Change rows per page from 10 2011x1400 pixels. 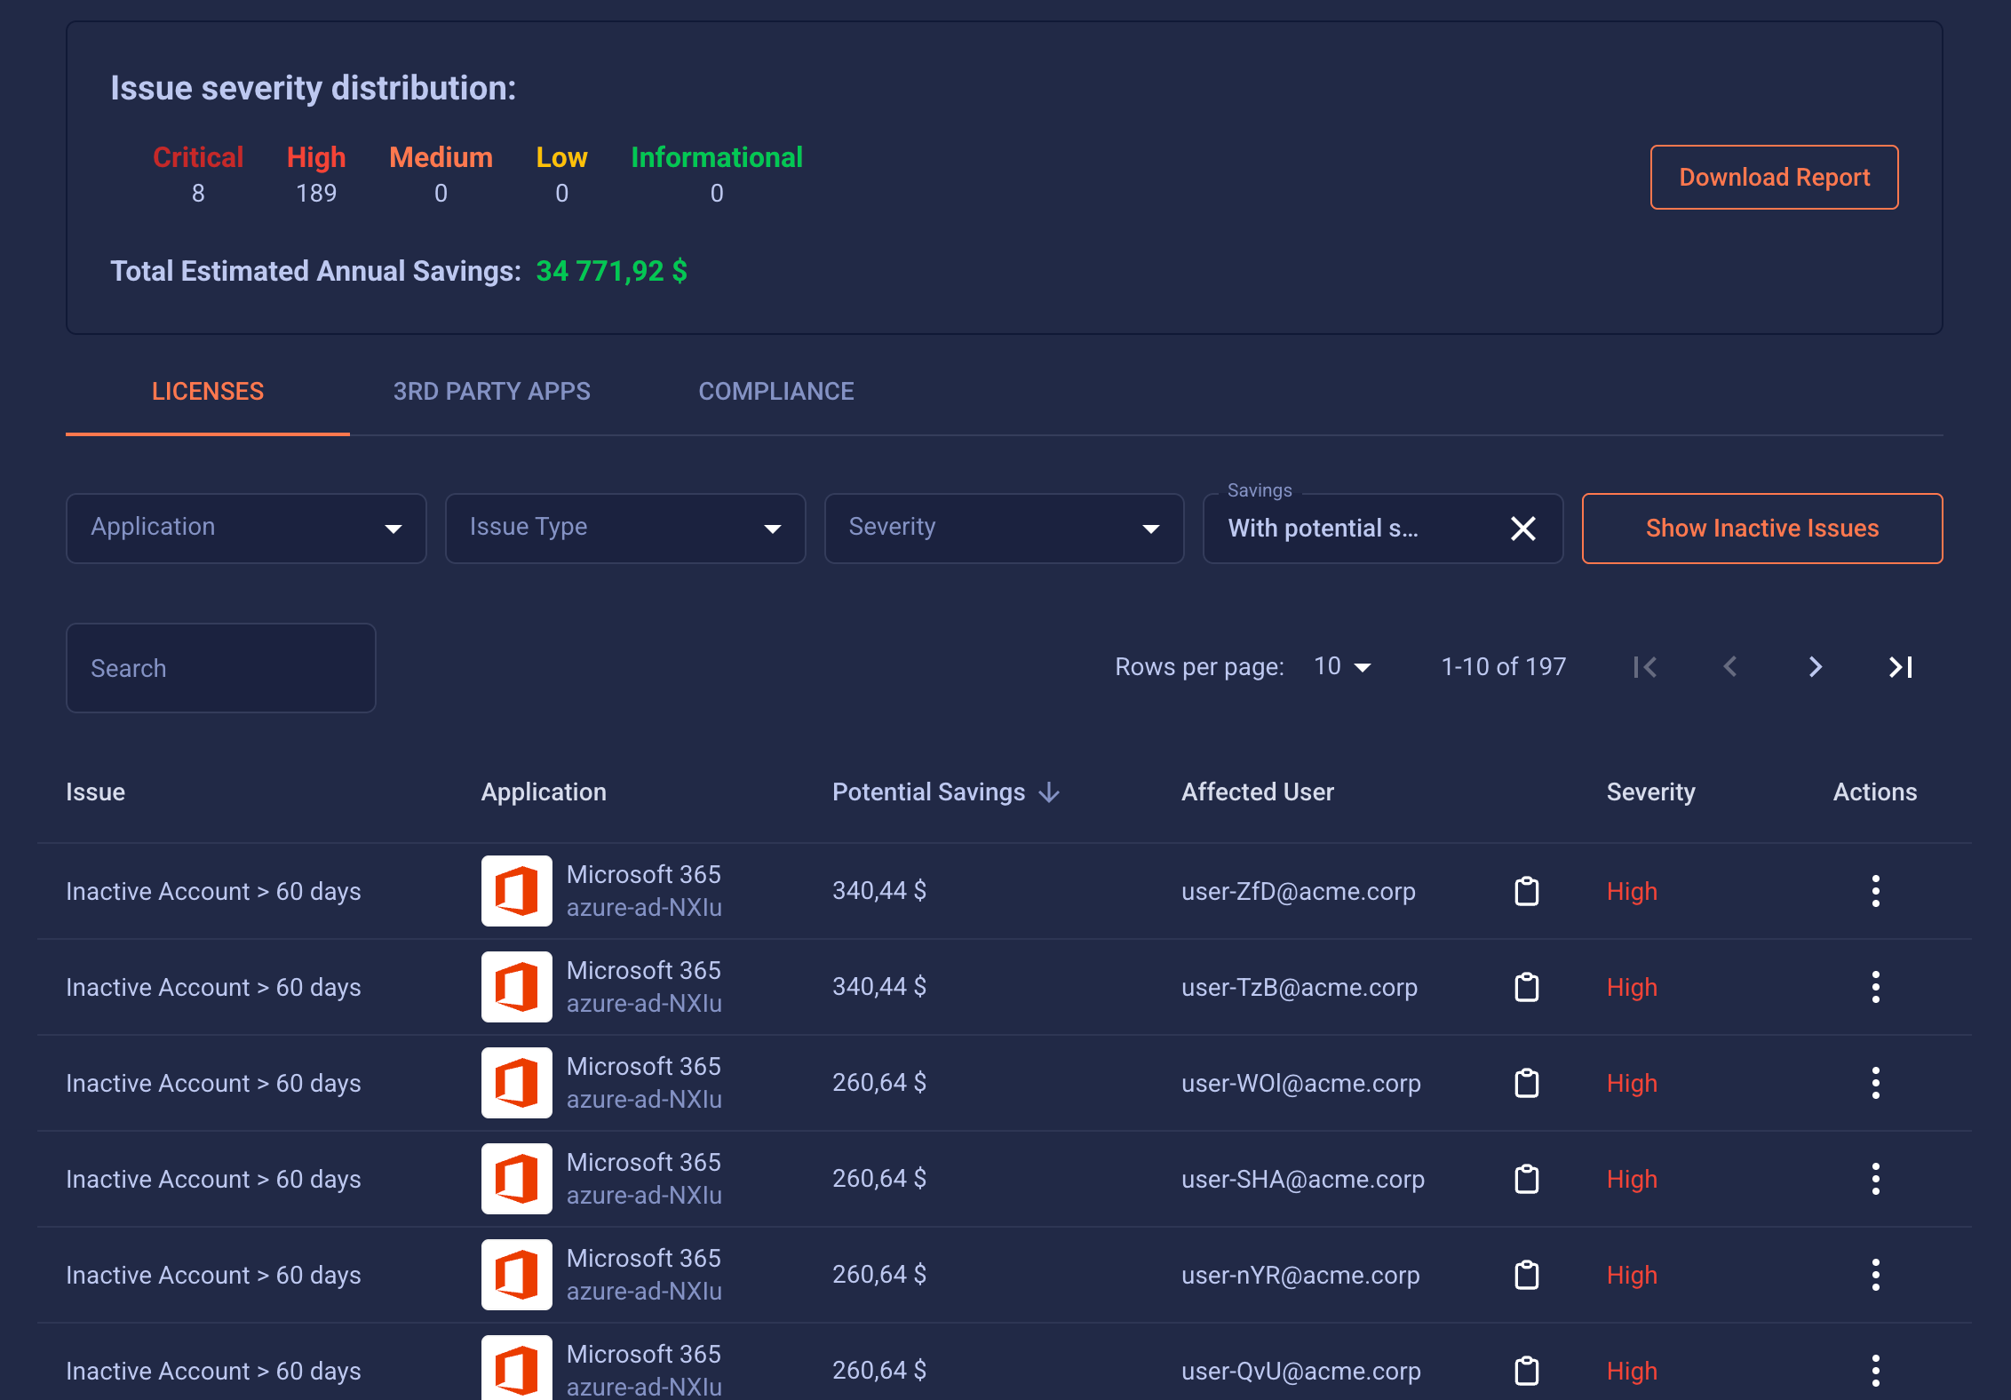(1342, 667)
